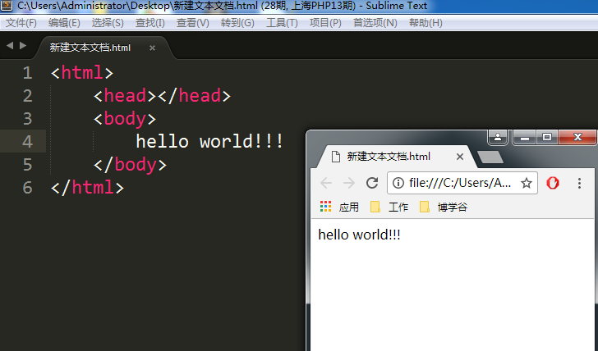Click the red extension icon in Chrome toolbar

553,183
